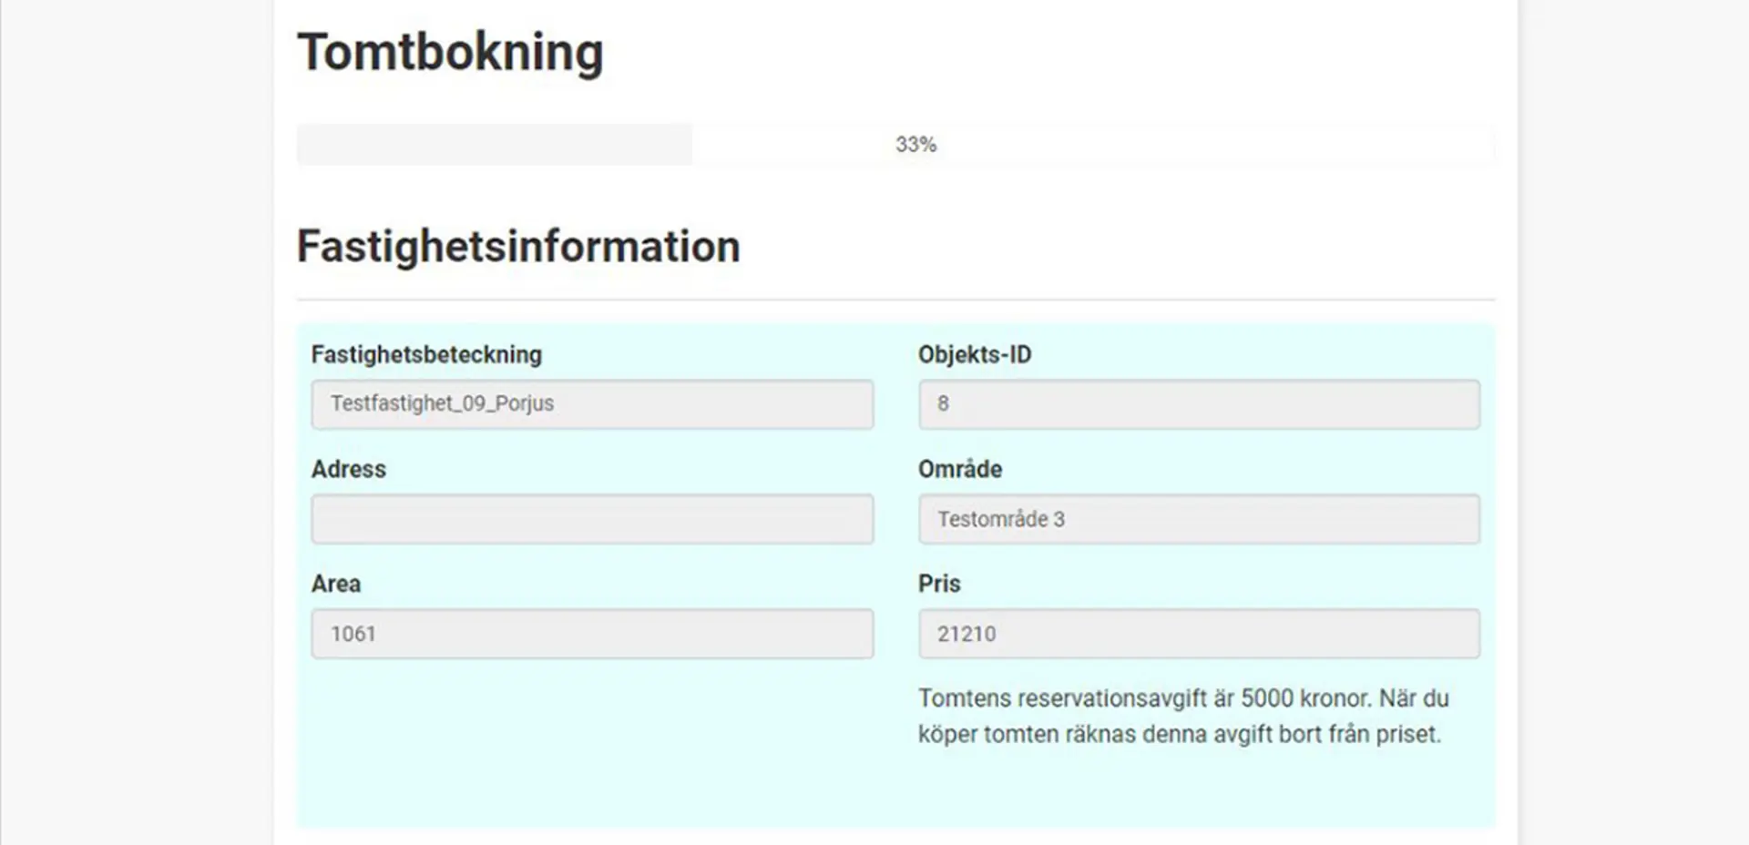Click the empty Adress input field
The image size is (1749, 845).
click(592, 519)
